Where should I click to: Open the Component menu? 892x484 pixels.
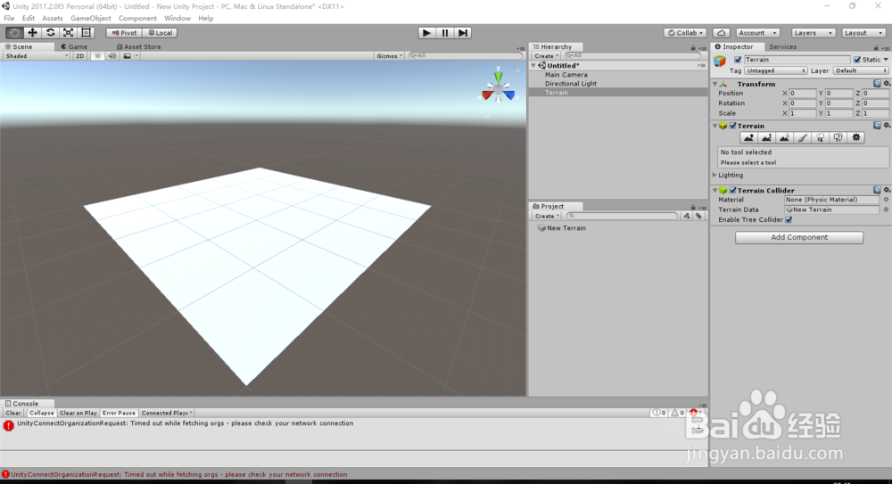coord(137,18)
